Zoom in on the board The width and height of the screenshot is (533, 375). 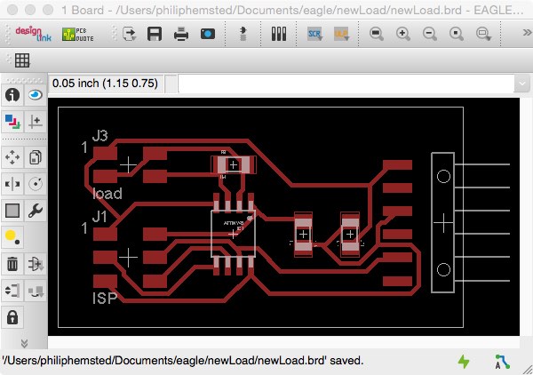(x=402, y=34)
